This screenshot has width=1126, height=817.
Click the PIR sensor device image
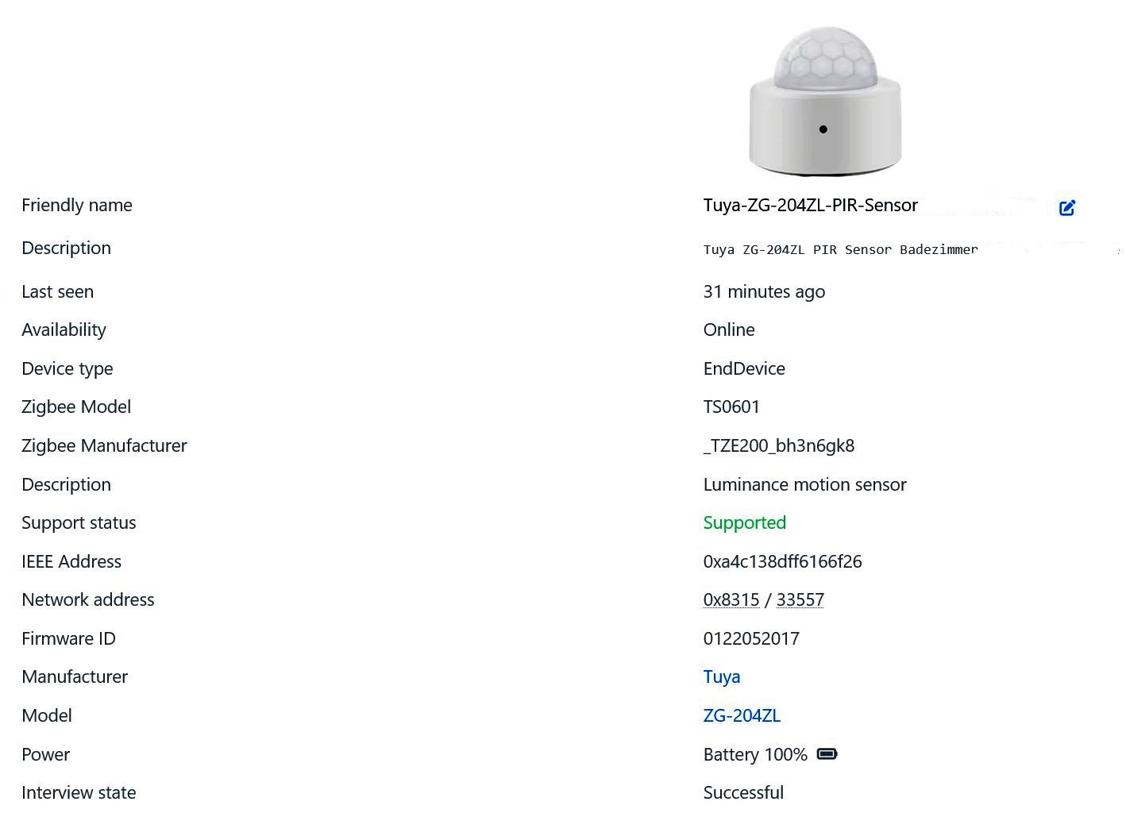825,100
